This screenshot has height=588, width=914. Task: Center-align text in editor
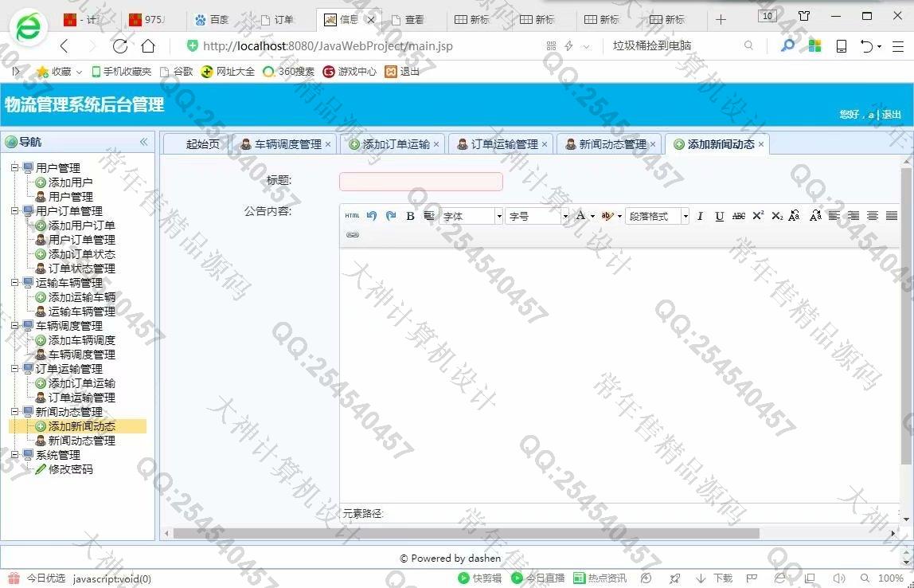[873, 216]
